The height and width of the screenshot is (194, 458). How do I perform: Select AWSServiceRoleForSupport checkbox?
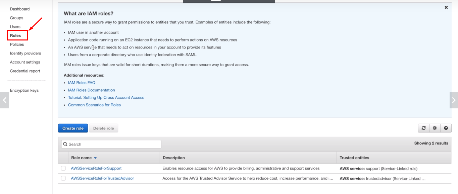click(x=63, y=168)
